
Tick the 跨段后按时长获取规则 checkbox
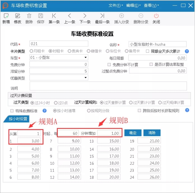click(140, 110)
